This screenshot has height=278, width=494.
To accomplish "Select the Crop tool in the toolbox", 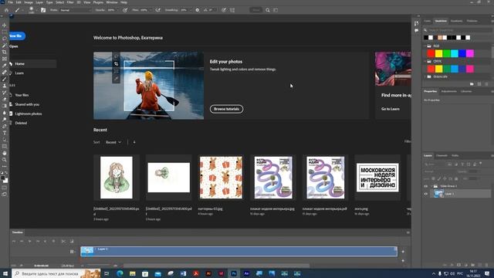I will (x=5, y=52).
